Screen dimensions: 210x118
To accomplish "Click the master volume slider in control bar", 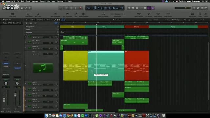I will pos(182,8).
